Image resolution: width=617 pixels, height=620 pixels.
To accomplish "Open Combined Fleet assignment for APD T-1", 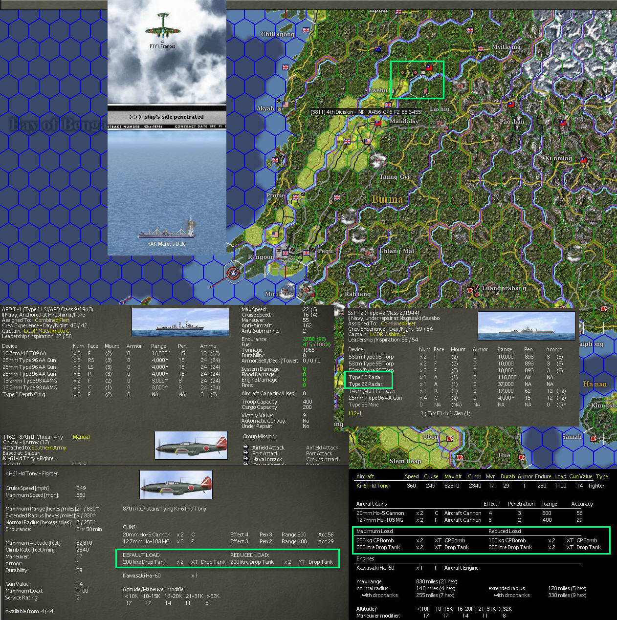I will click(52, 320).
